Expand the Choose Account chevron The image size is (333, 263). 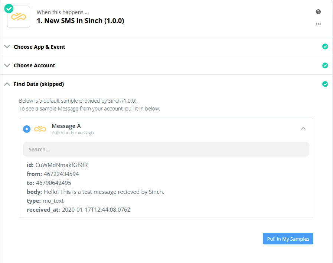(7, 65)
